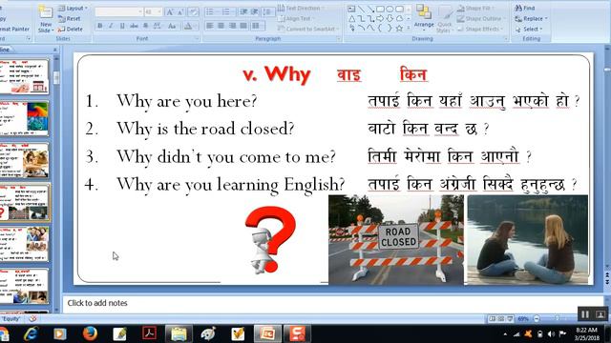
Task: Open the Arrange menu
Action: (424, 17)
